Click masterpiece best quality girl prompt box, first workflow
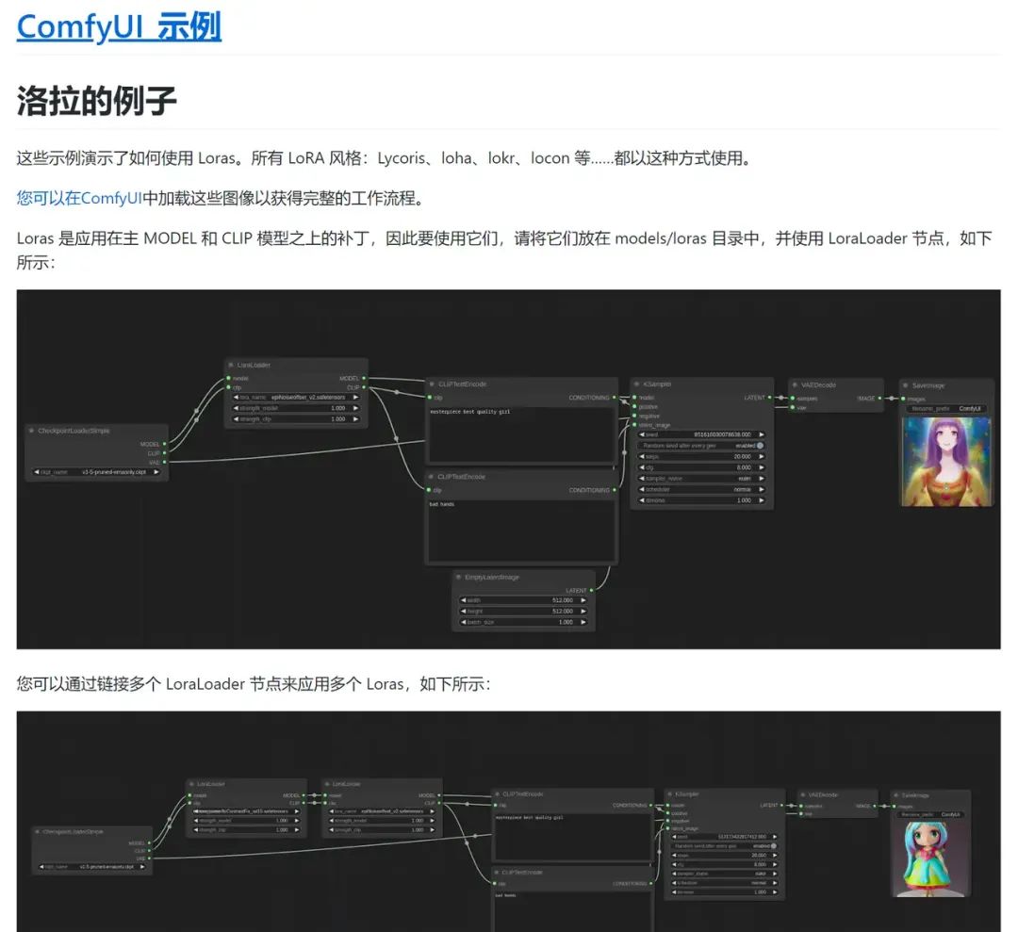 521,434
